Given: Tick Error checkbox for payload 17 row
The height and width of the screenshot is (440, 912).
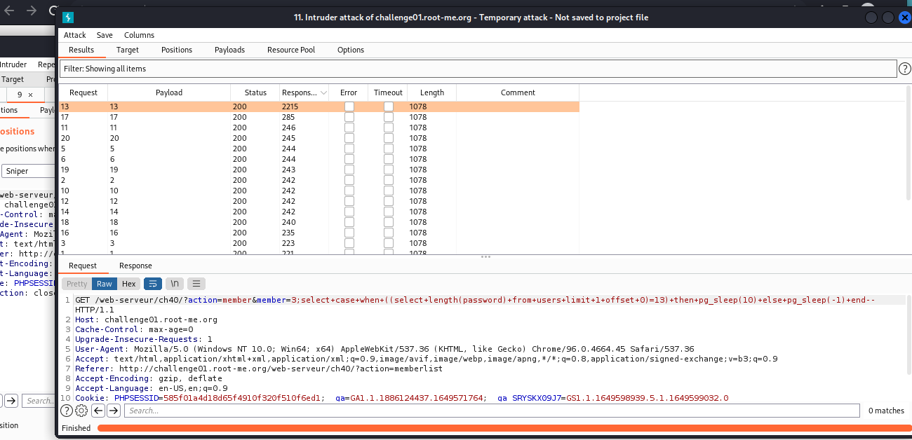Looking at the screenshot, I should coord(349,117).
